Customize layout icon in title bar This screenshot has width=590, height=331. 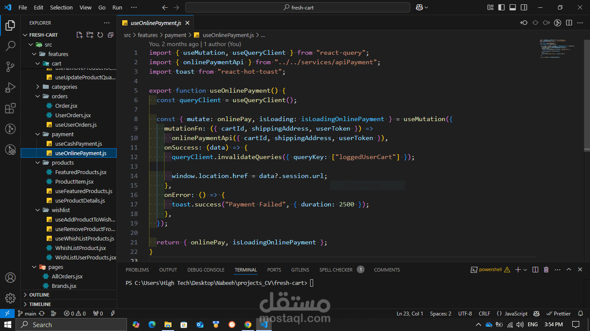pyautogui.click(x=490, y=7)
